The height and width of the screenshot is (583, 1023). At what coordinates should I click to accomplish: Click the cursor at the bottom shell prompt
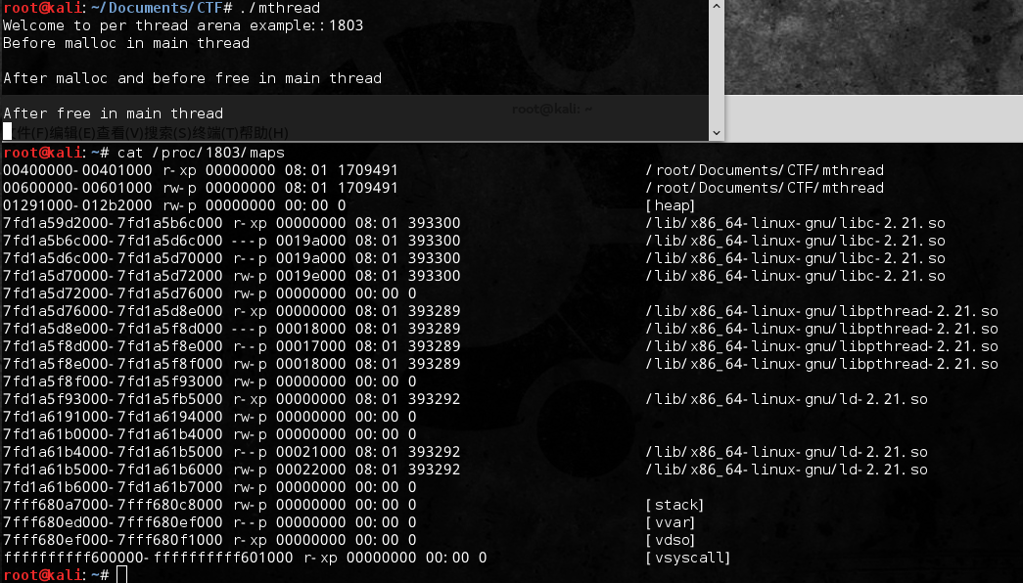pyautogui.click(x=121, y=575)
